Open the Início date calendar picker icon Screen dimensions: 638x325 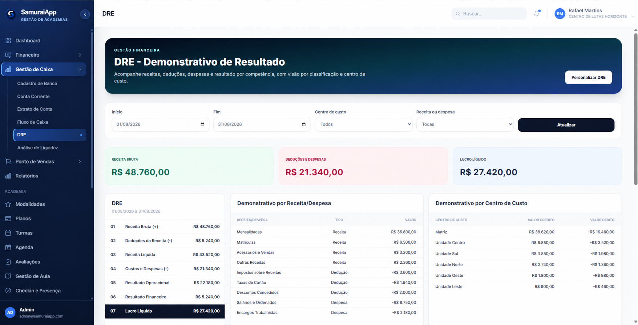point(202,124)
